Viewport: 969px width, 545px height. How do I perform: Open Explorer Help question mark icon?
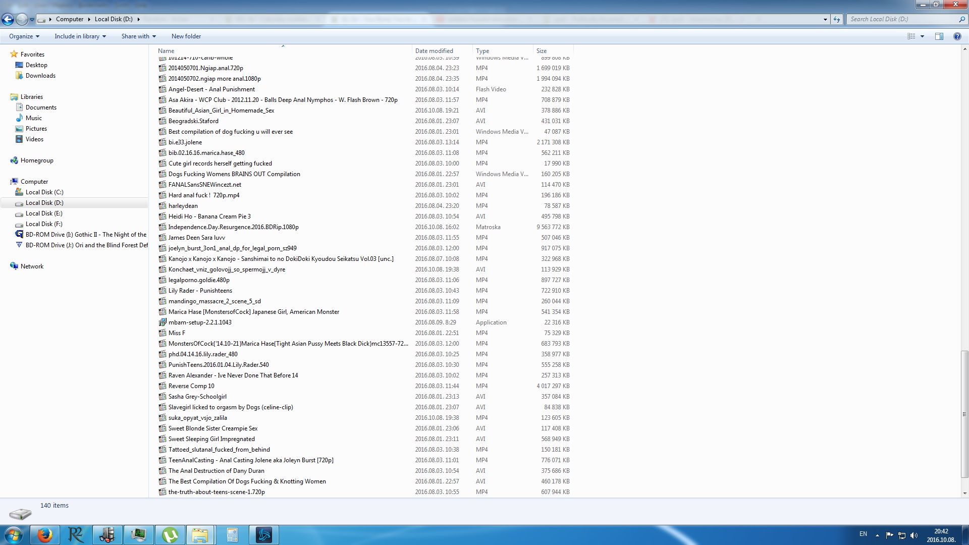click(x=957, y=36)
